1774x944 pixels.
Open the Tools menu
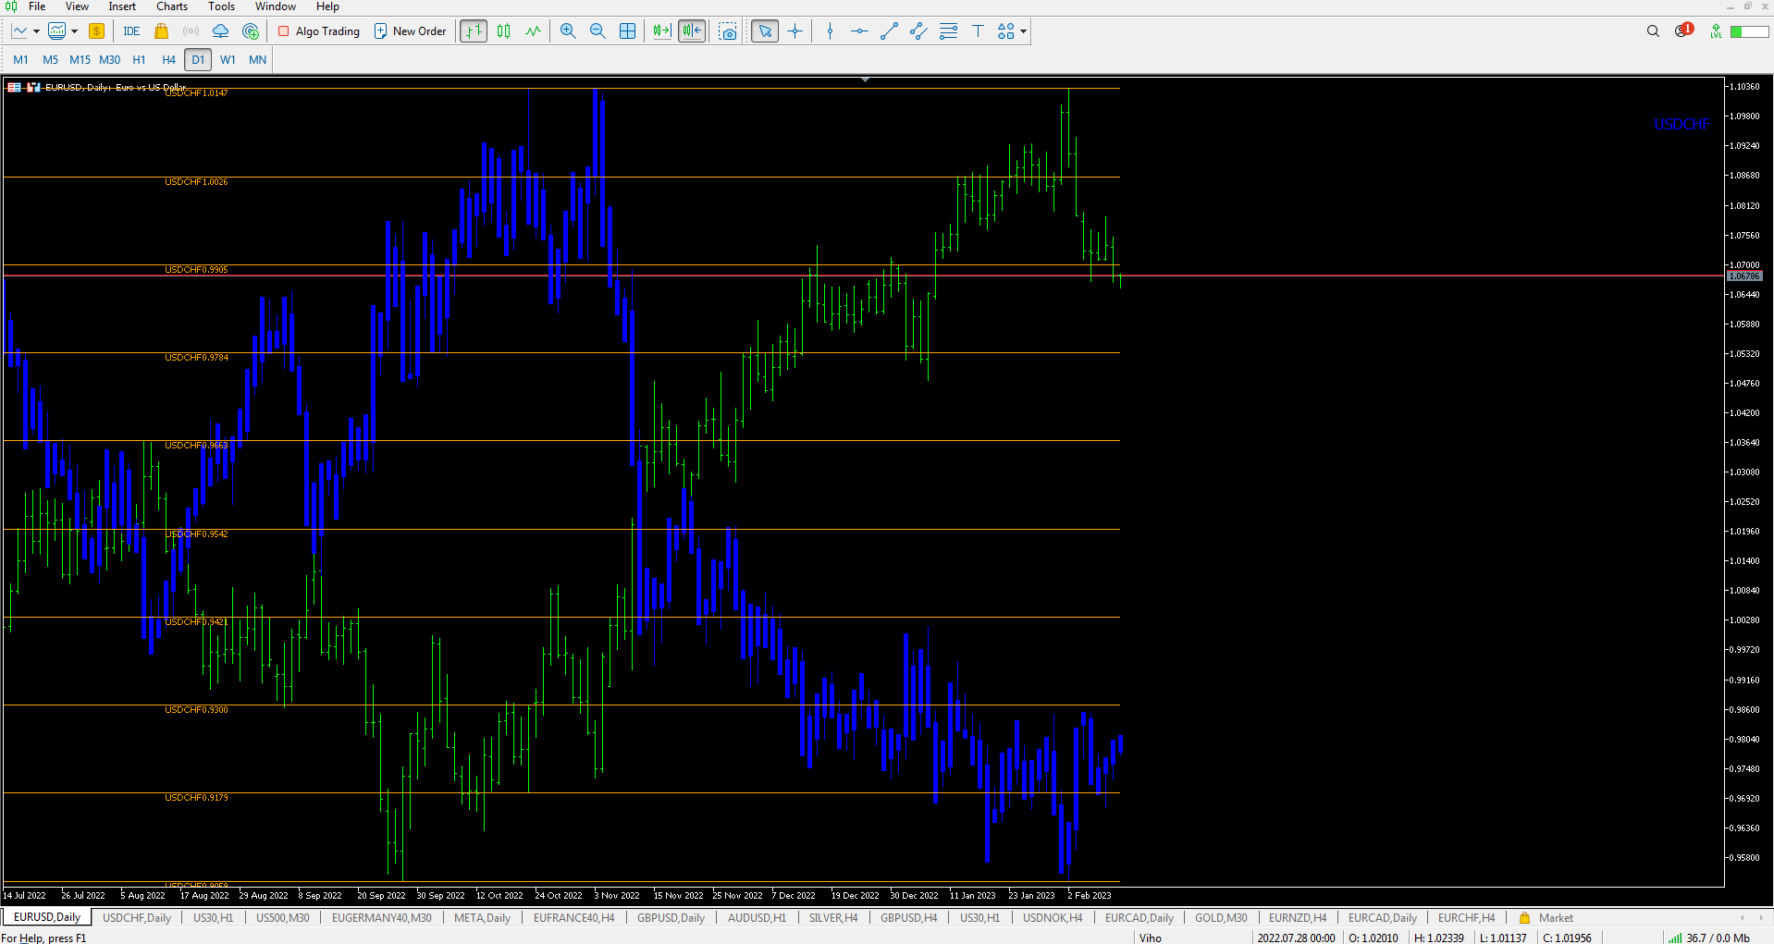[x=221, y=6]
